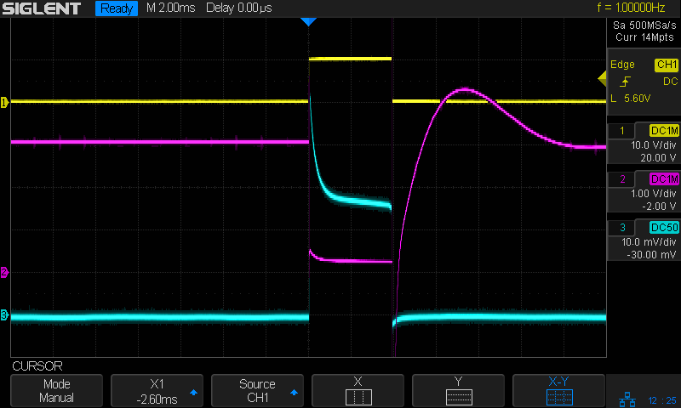Click the rising edge trigger slope icon
Screen dimensions: 681x408
click(626, 82)
